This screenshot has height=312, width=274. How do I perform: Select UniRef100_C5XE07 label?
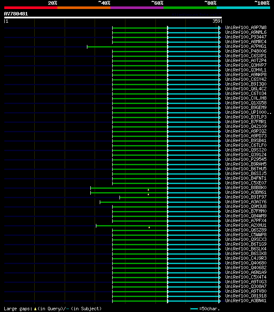tap(246, 183)
